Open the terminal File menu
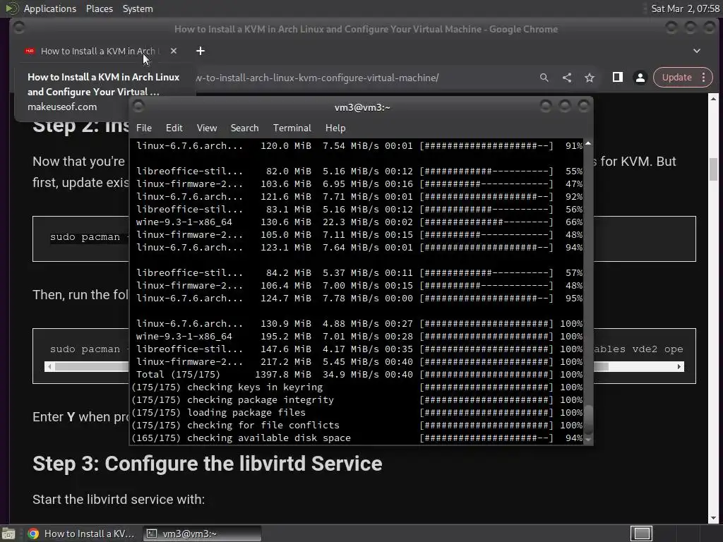Screen dimensions: 723x542 click(x=144, y=128)
